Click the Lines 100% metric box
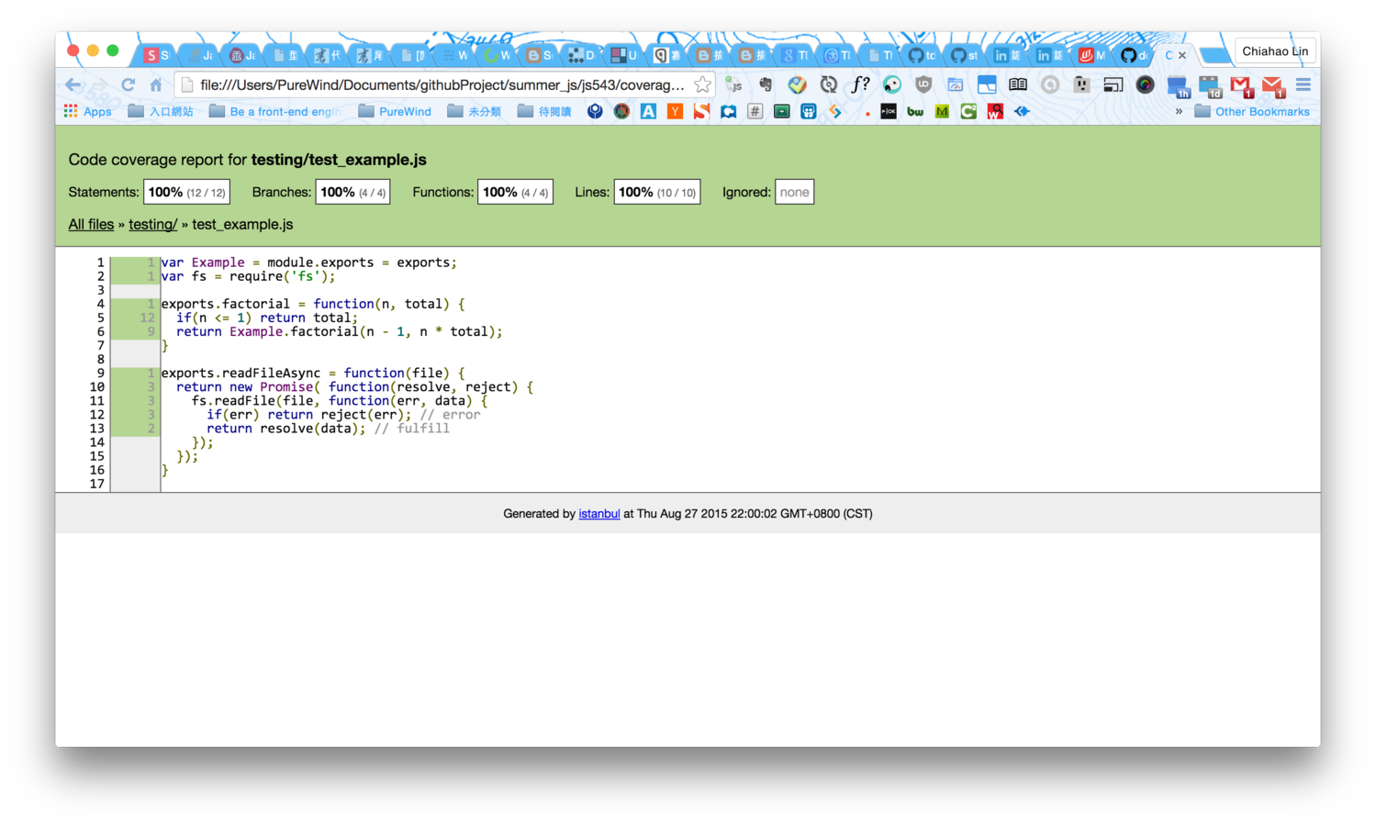1376x826 pixels. click(x=656, y=192)
